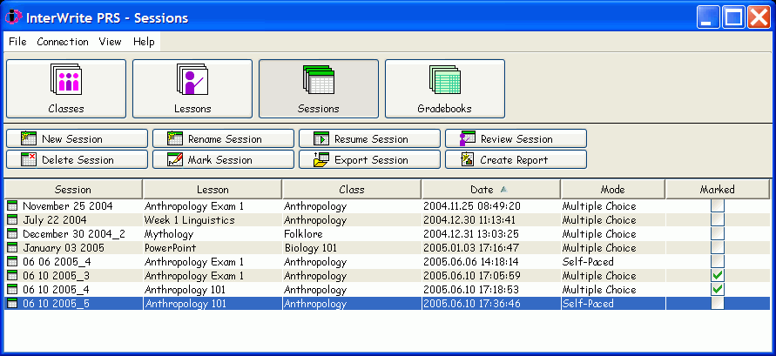The width and height of the screenshot is (776, 356).
Task: Click date 2005.06.10 17:18:53
Action: pos(472,289)
